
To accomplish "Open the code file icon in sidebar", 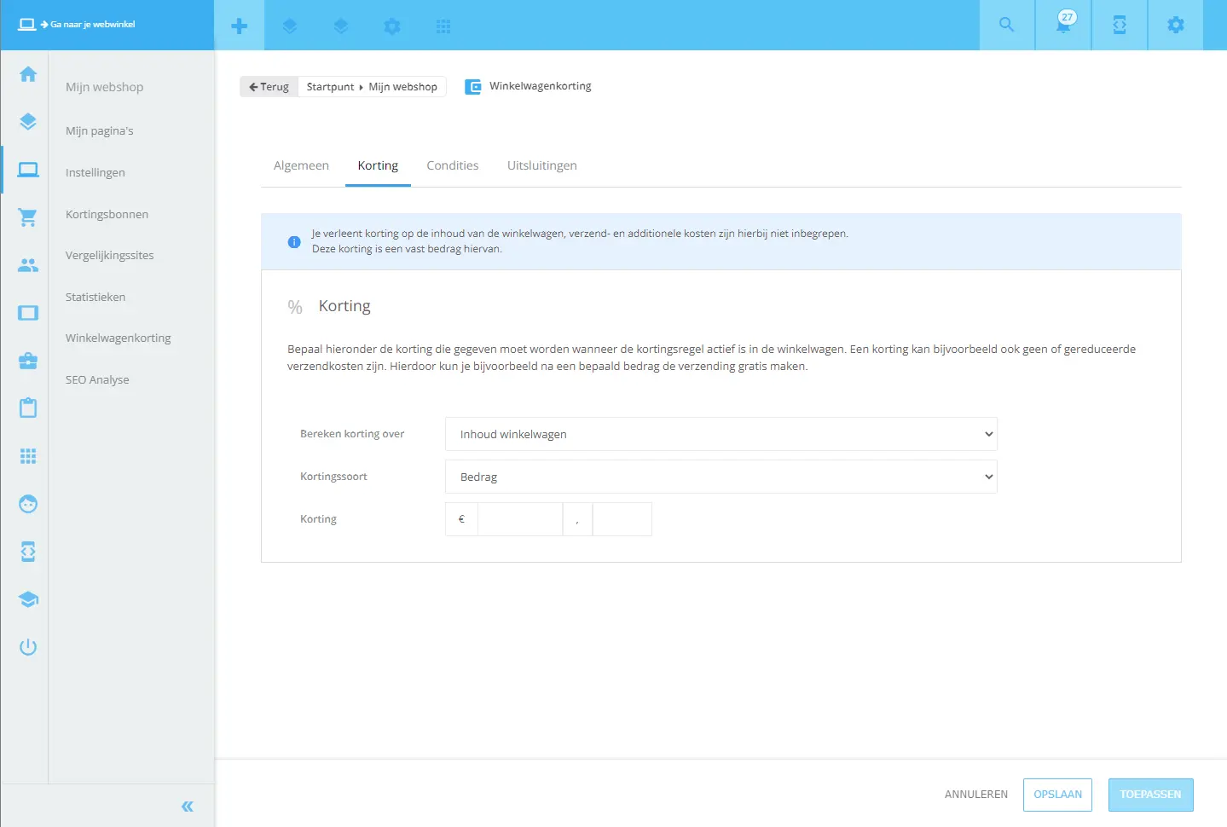I will click(x=28, y=552).
